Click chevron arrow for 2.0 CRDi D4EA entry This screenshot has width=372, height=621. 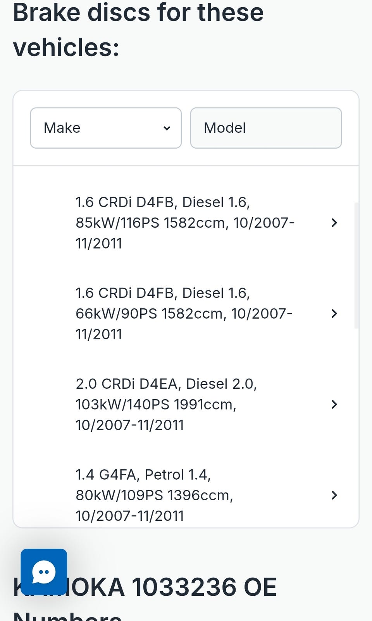click(334, 404)
